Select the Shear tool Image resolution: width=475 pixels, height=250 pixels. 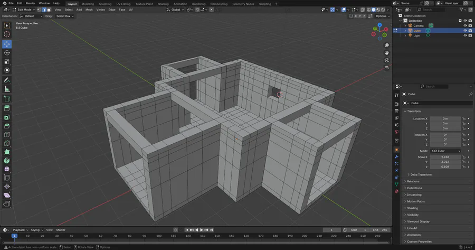7,195
